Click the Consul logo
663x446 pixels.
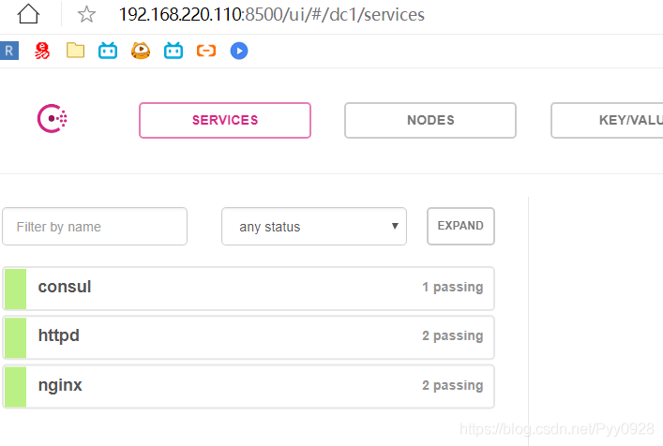pos(52,119)
